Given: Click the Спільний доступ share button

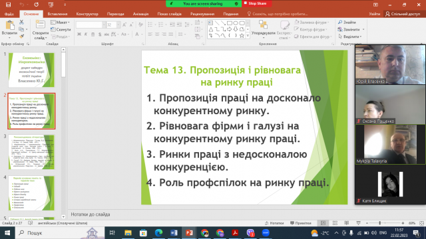Looking at the screenshot, I should point(403,14).
